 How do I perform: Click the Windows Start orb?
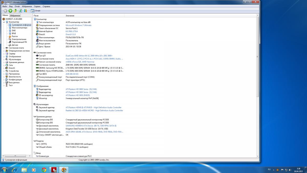4,170
